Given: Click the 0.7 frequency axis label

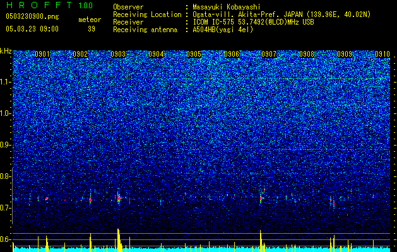Looking at the screenshot, I should (6, 208).
